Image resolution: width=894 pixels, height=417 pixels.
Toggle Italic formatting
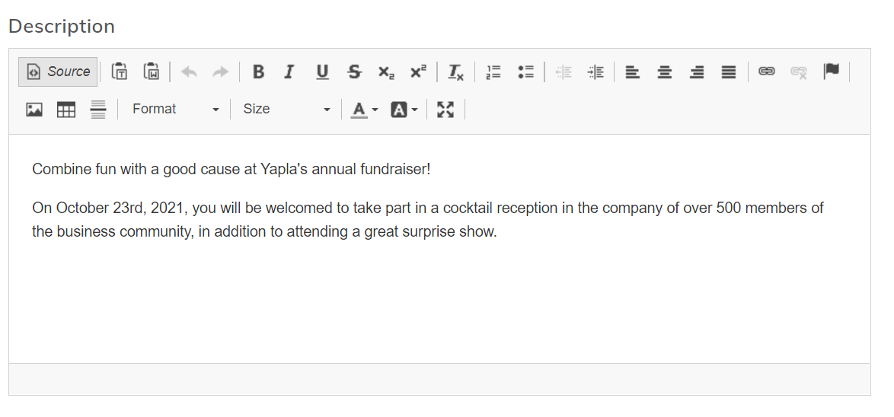tap(289, 72)
